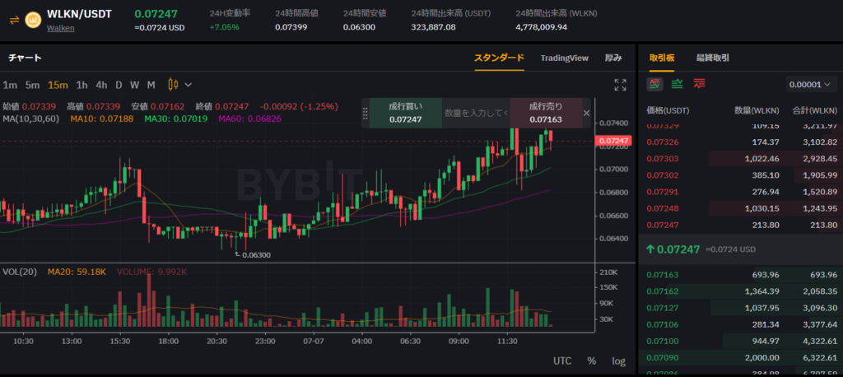Select the 15m timeframe
Viewport: 843px width, 377px height.
[x=58, y=85]
